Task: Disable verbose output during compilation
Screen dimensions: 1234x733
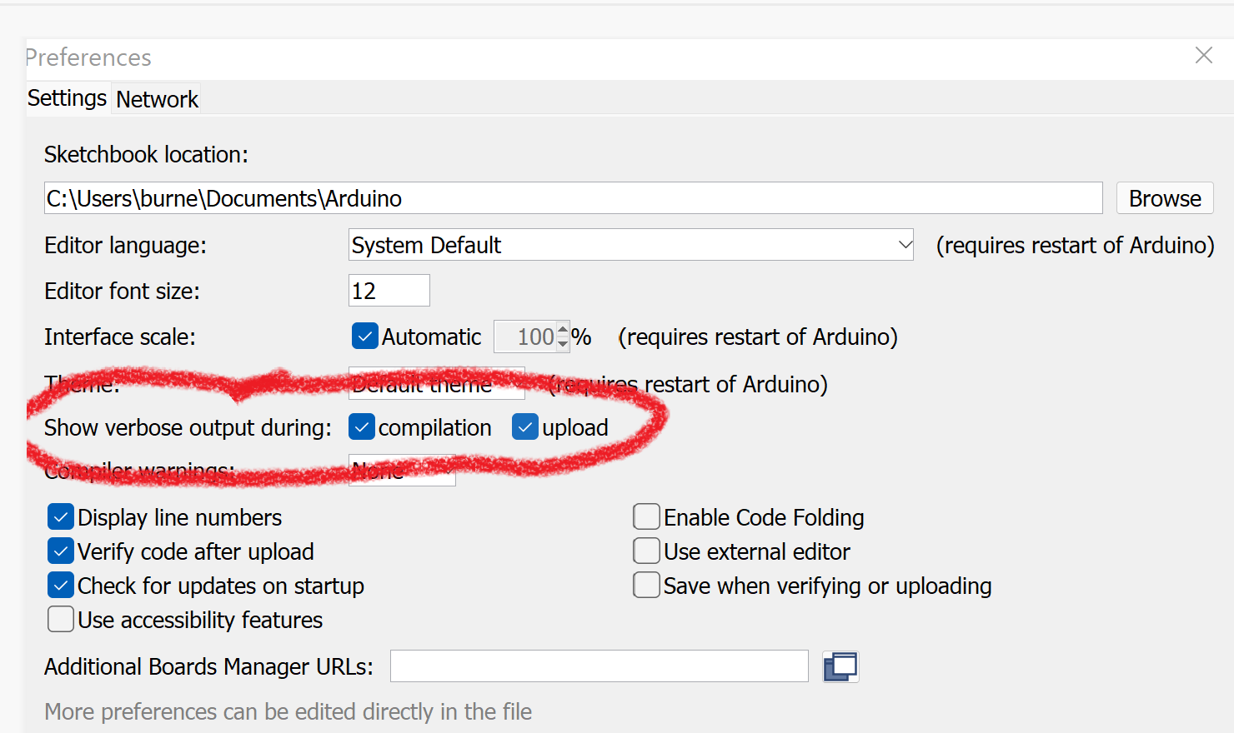Action: coord(362,427)
